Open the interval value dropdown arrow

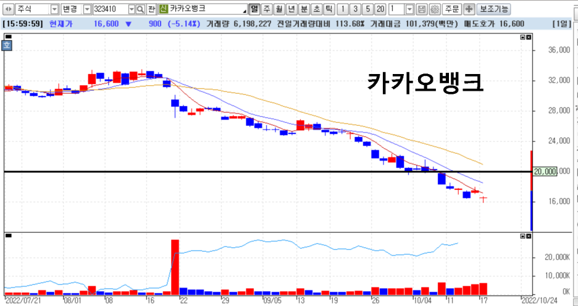coord(409,9)
